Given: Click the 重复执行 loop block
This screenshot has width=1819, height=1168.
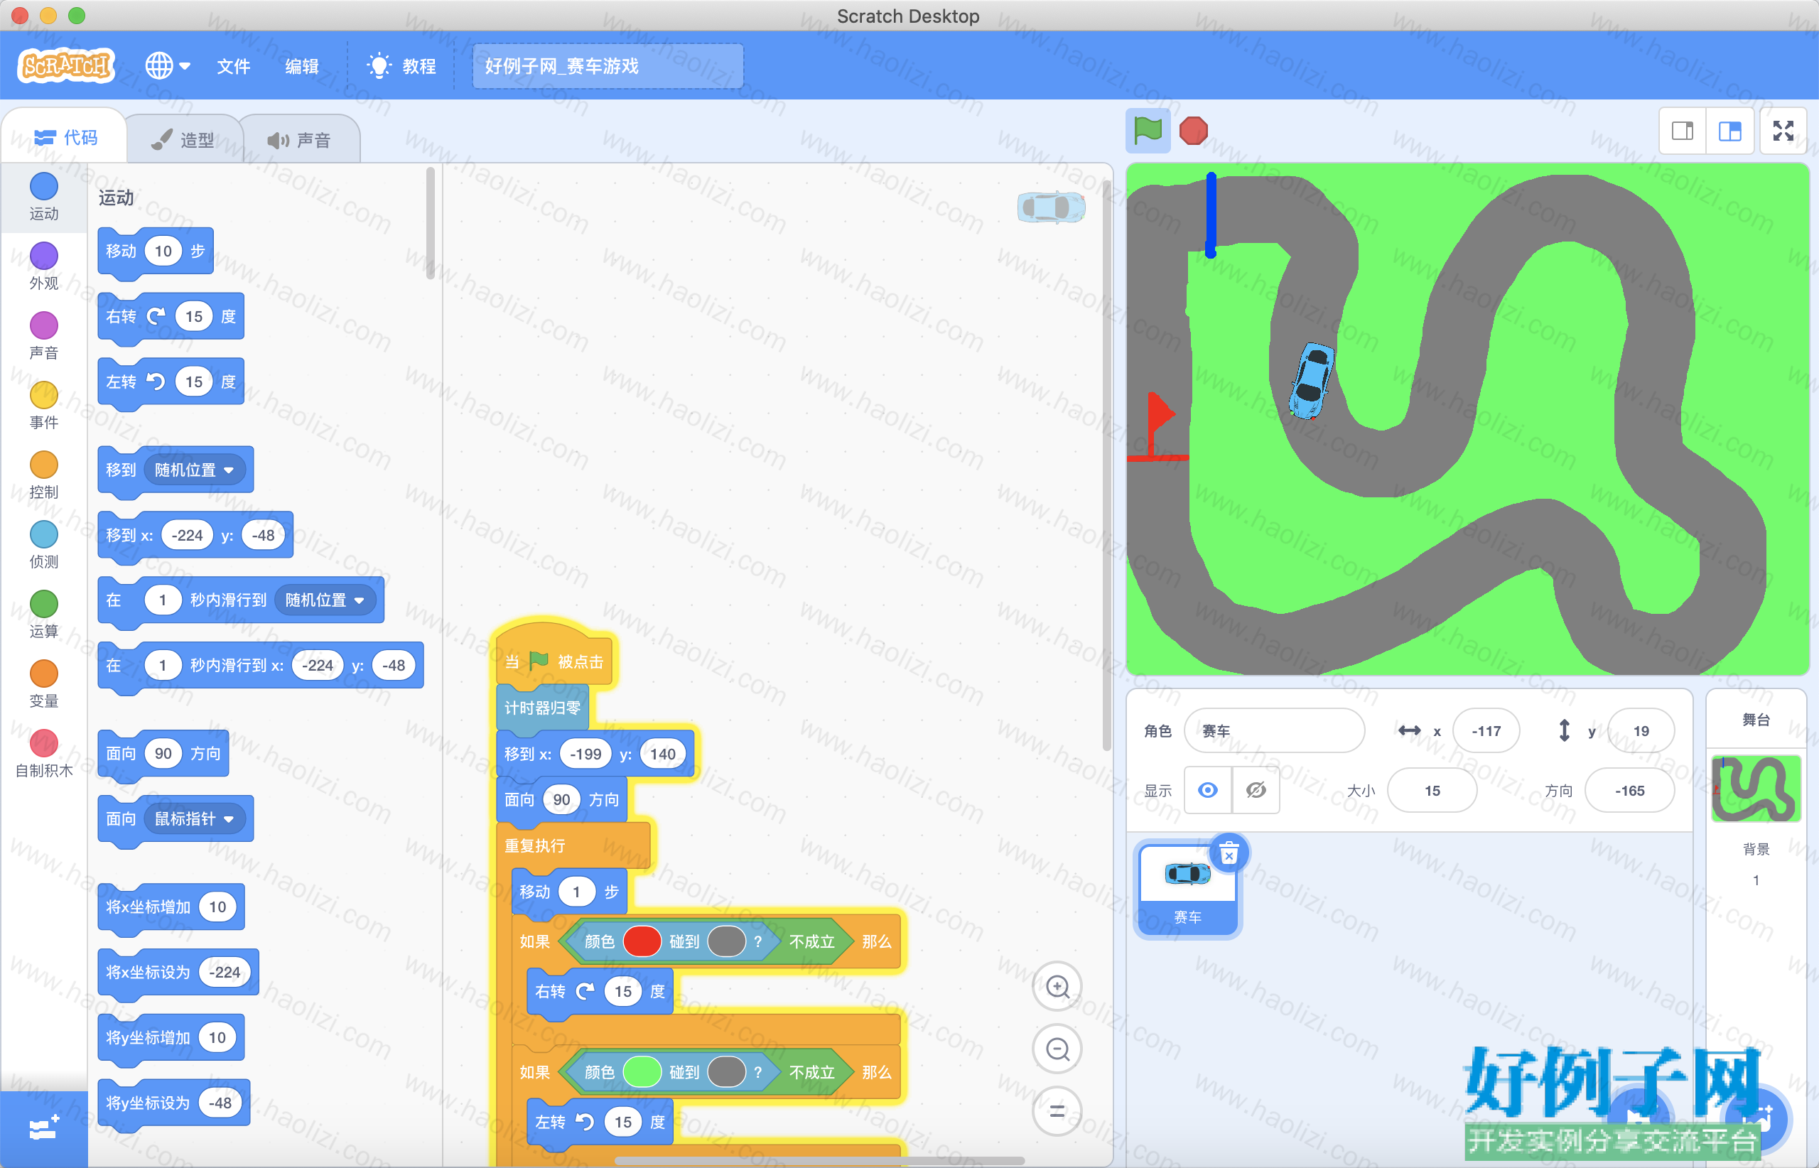Looking at the screenshot, I should pos(573,845).
